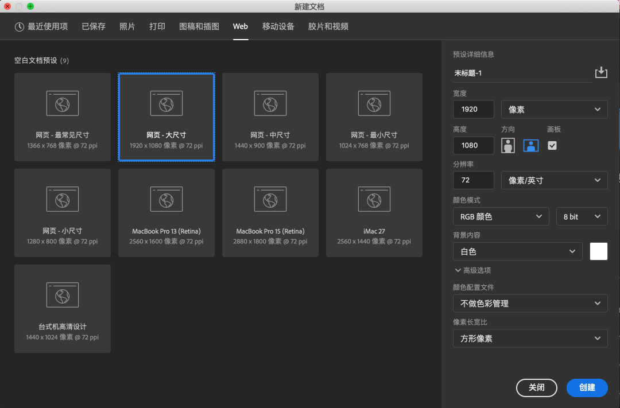This screenshot has height=408, width=620.
Task: Click the save preset download icon
Action: [x=601, y=72]
